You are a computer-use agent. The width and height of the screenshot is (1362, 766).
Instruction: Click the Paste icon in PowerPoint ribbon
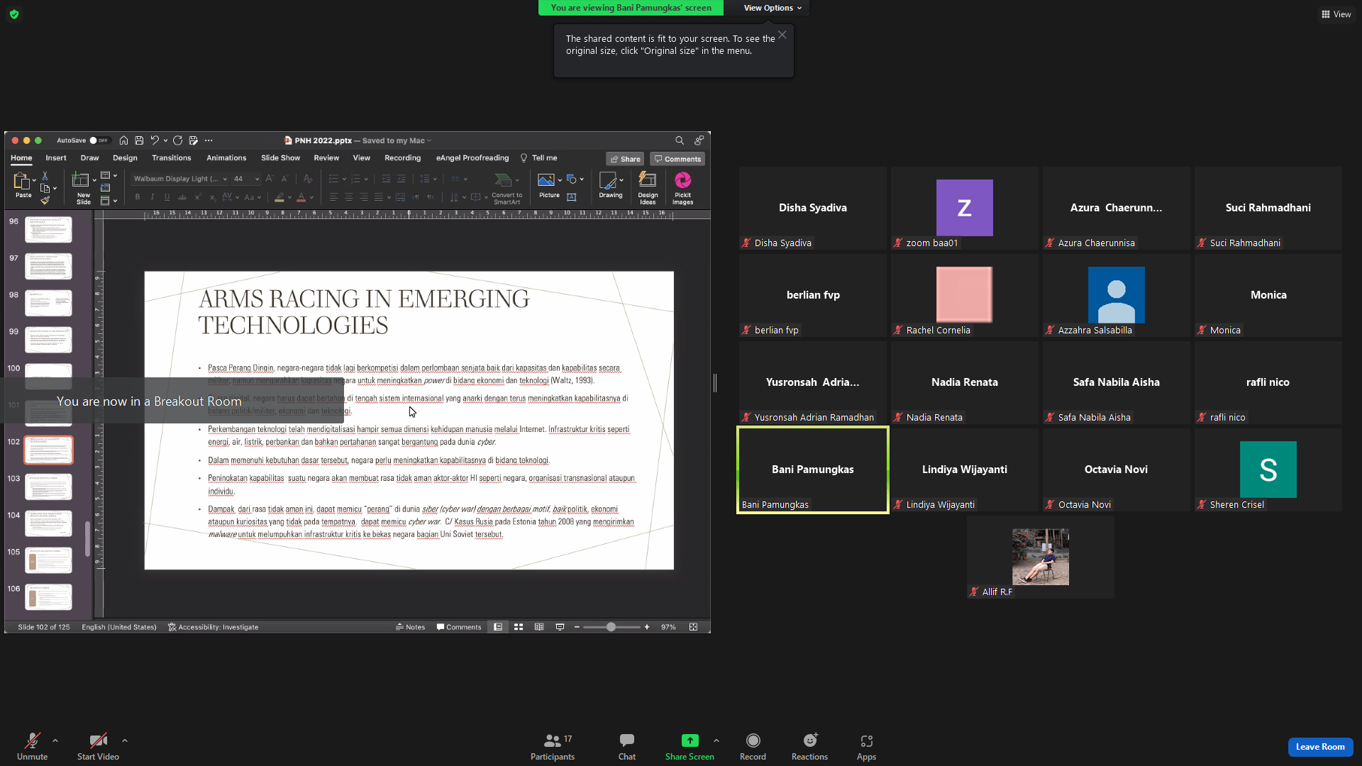(x=21, y=181)
